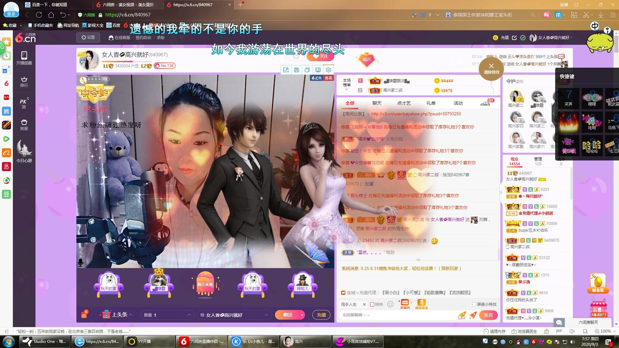Click the 购 shopping icon in browser toolbar
The width and height of the screenshot is (619, 348).
click(x=546, y=15)
